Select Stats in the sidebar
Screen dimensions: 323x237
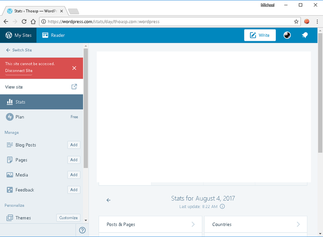click(x=41, y=102)
